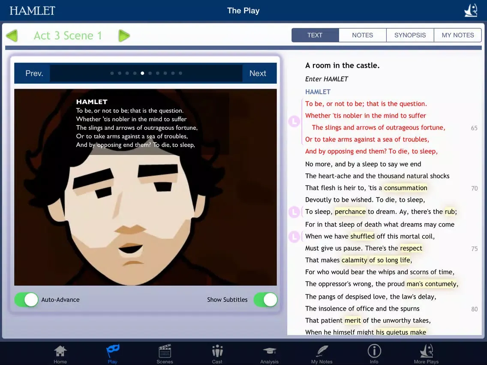Viewport: 487px width, 365px height.
Task: Tap the line 'To be, or not to be; that is the question.' in text pane
Action: [366, 104]
